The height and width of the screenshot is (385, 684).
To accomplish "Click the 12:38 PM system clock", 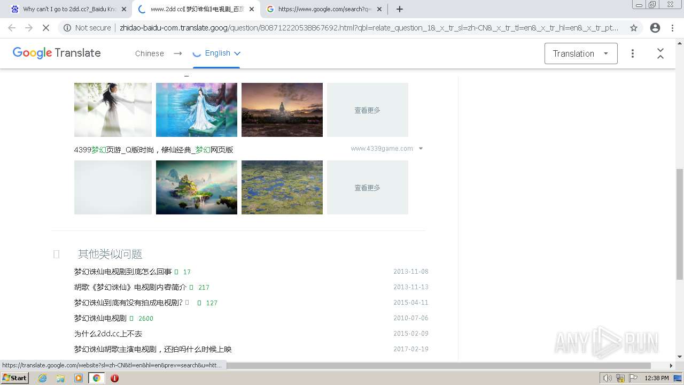I will [657, 378].
